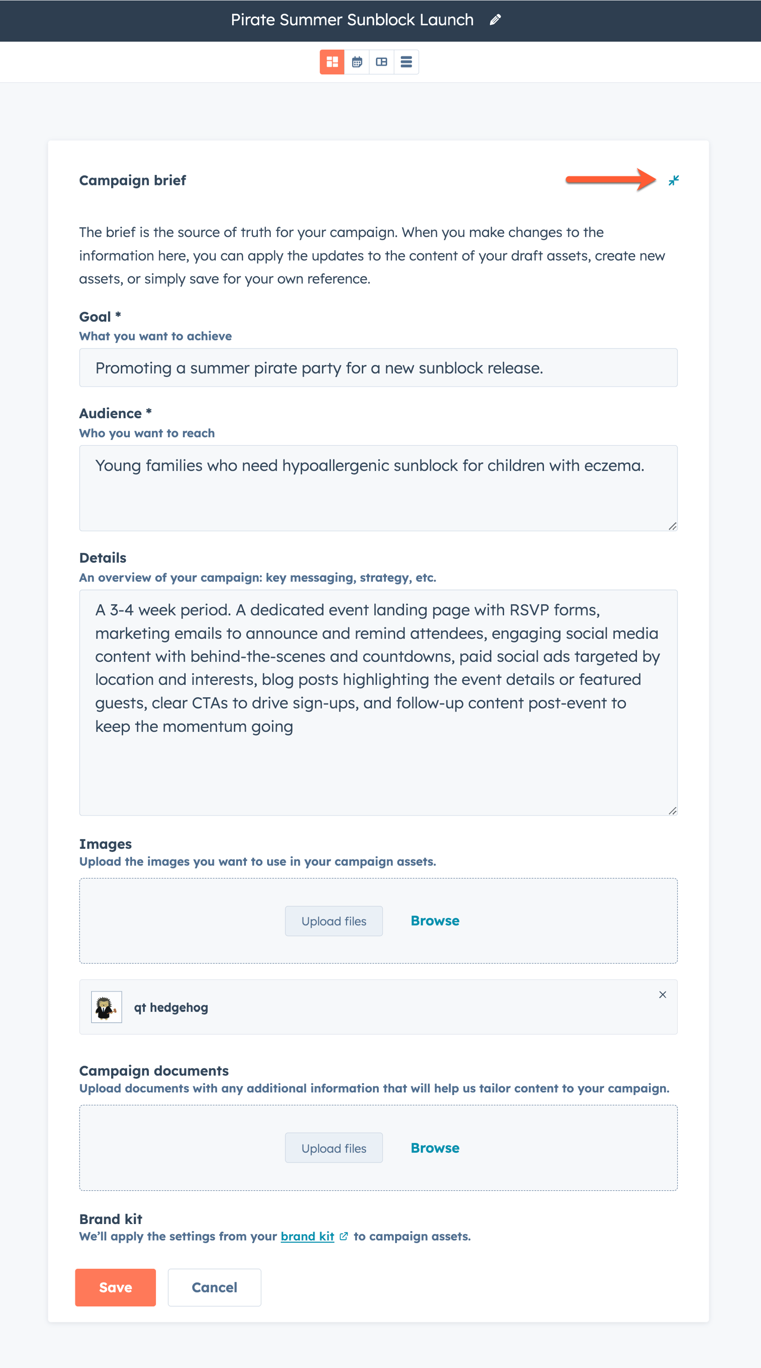The height and width of the screenshot is (1368, 761).
Task: Select the board grid view icon
Action: (332, 62)
